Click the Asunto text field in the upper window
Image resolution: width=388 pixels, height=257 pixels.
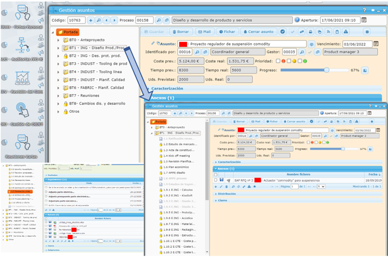pos(242,44)
